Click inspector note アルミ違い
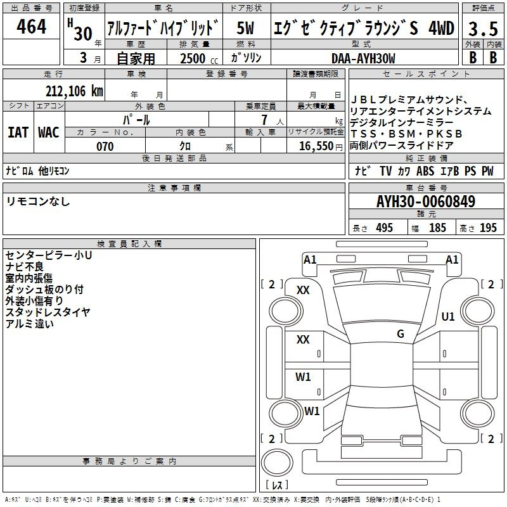Viewport: 507px width, 507px height. tap(29, 323)
